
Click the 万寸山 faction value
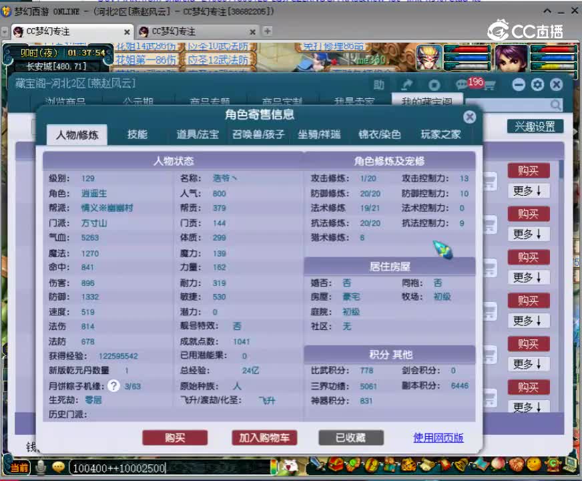click(94, 223)
